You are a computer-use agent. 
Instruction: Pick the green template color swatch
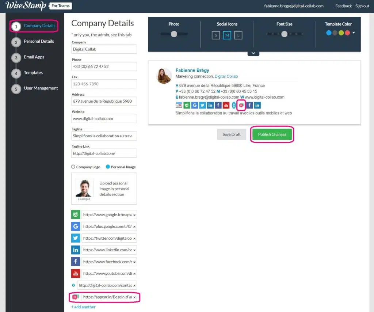pos(341,33)
